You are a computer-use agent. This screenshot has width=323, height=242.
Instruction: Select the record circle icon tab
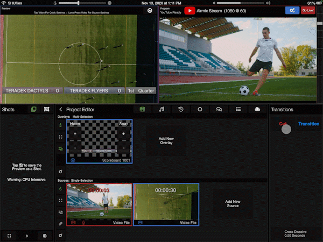coord(200,109)
